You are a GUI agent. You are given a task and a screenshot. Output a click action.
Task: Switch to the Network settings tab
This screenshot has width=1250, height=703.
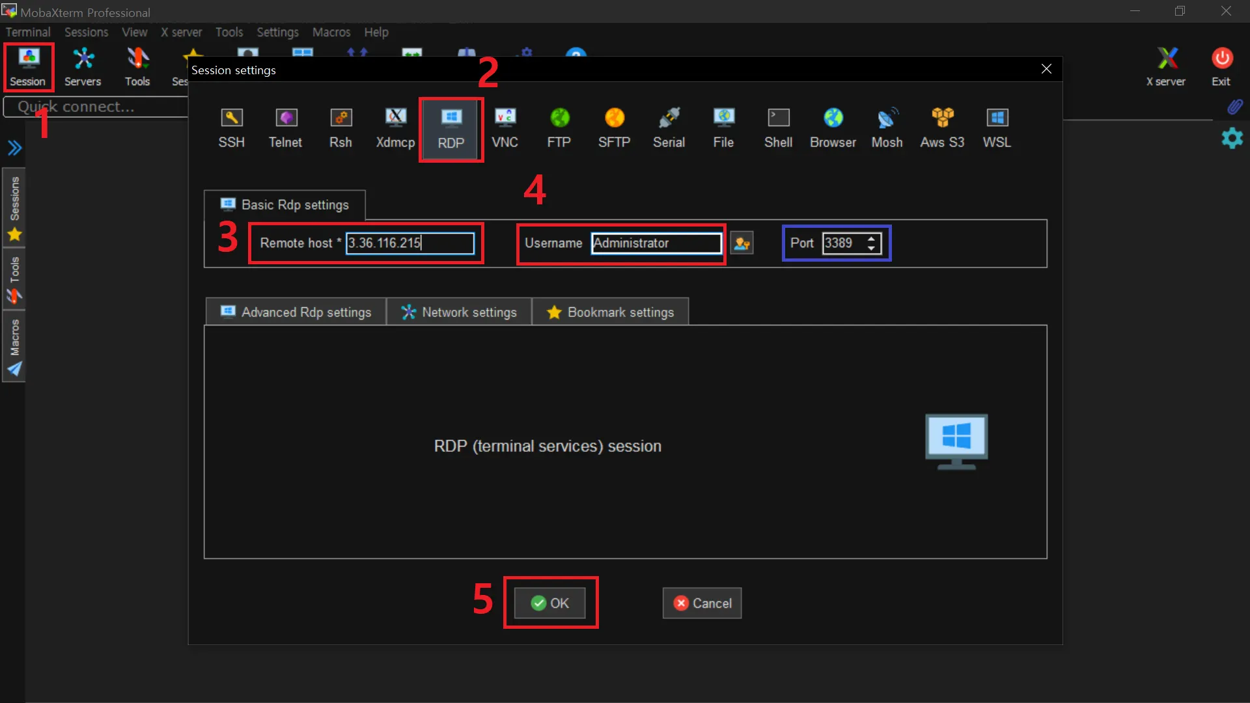(459, 312)
